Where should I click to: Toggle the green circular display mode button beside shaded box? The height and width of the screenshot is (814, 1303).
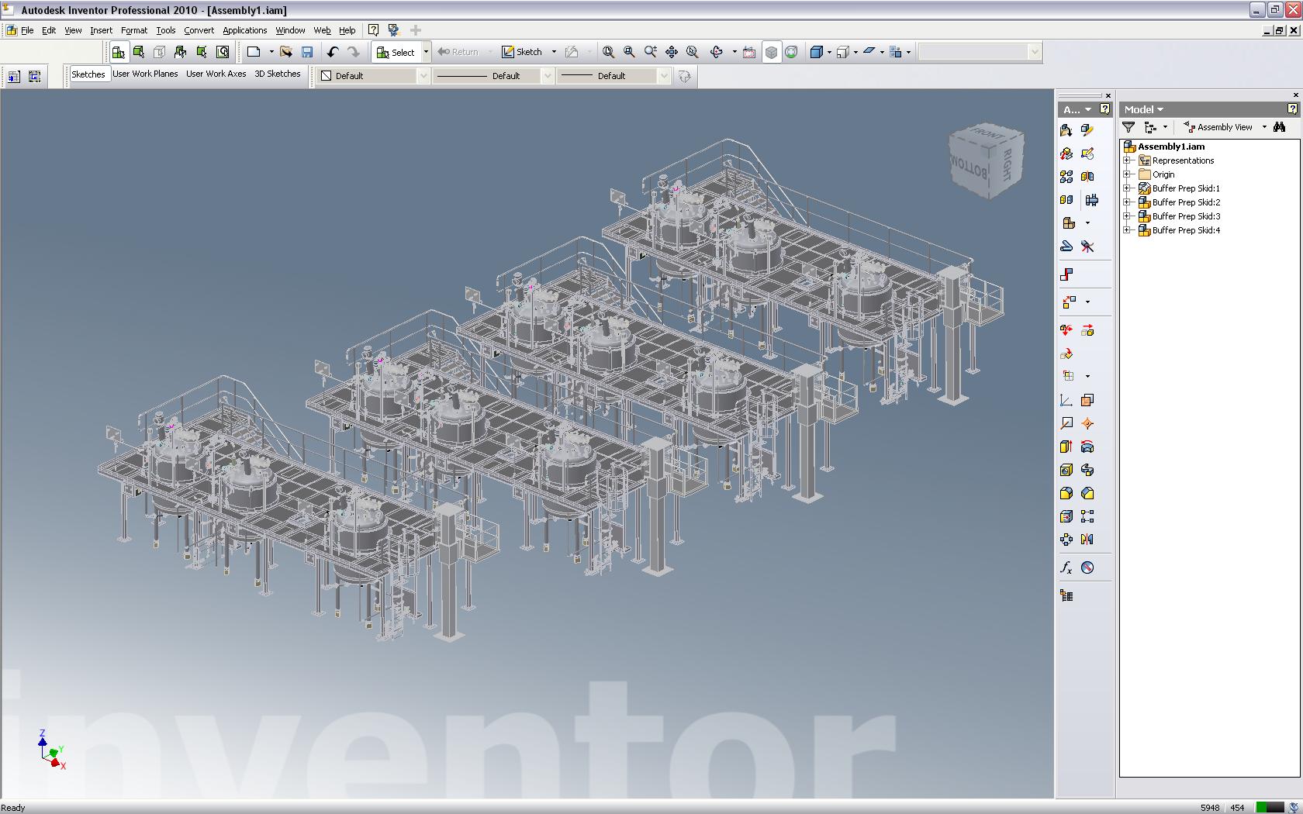(x=791, y=52)
